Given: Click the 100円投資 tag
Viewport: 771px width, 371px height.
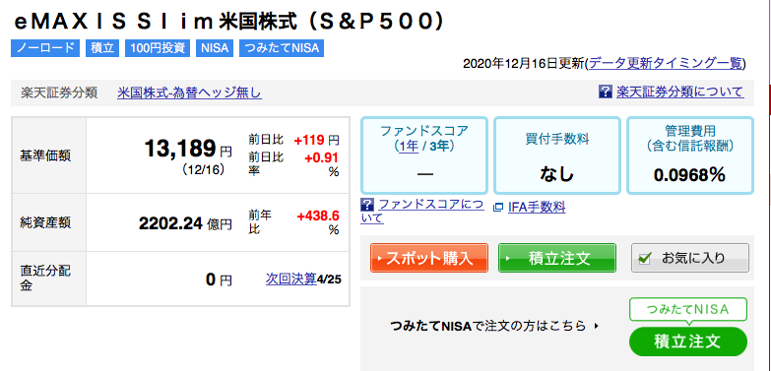Looking at the screenshot, I should point(158,48).
